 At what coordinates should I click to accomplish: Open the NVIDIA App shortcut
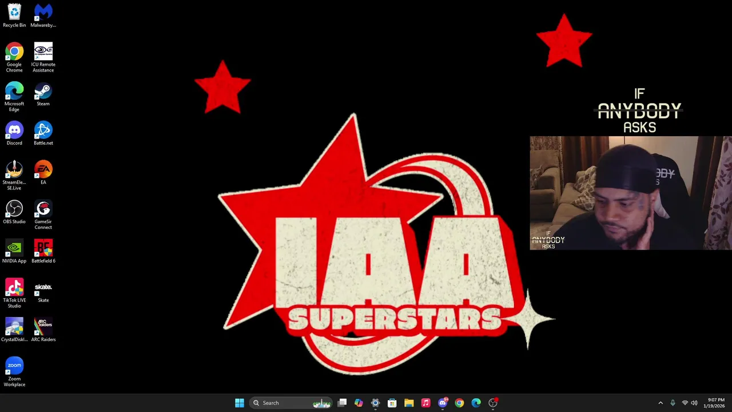click(x=14, y=251)
